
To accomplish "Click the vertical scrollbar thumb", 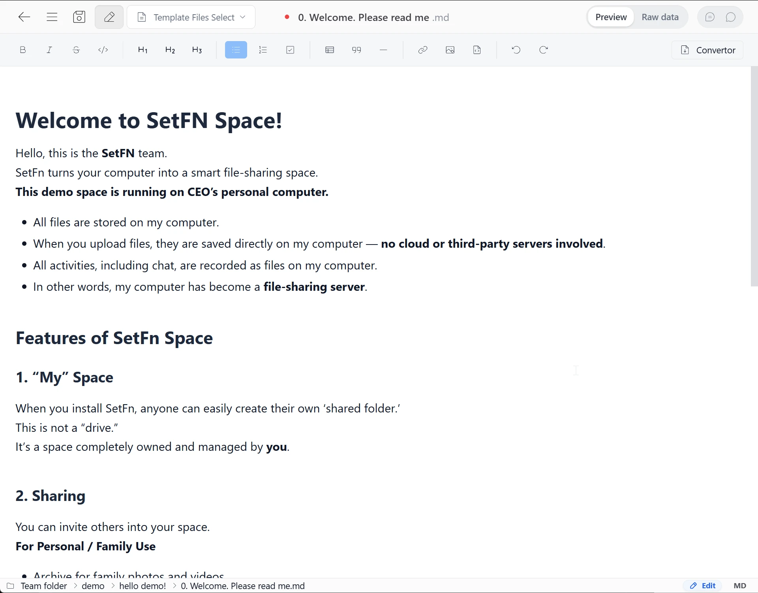I will (754, 177).
